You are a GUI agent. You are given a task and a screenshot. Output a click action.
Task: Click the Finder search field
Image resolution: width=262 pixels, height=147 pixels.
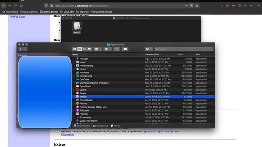pyautogui.click(x=184, y=49)
